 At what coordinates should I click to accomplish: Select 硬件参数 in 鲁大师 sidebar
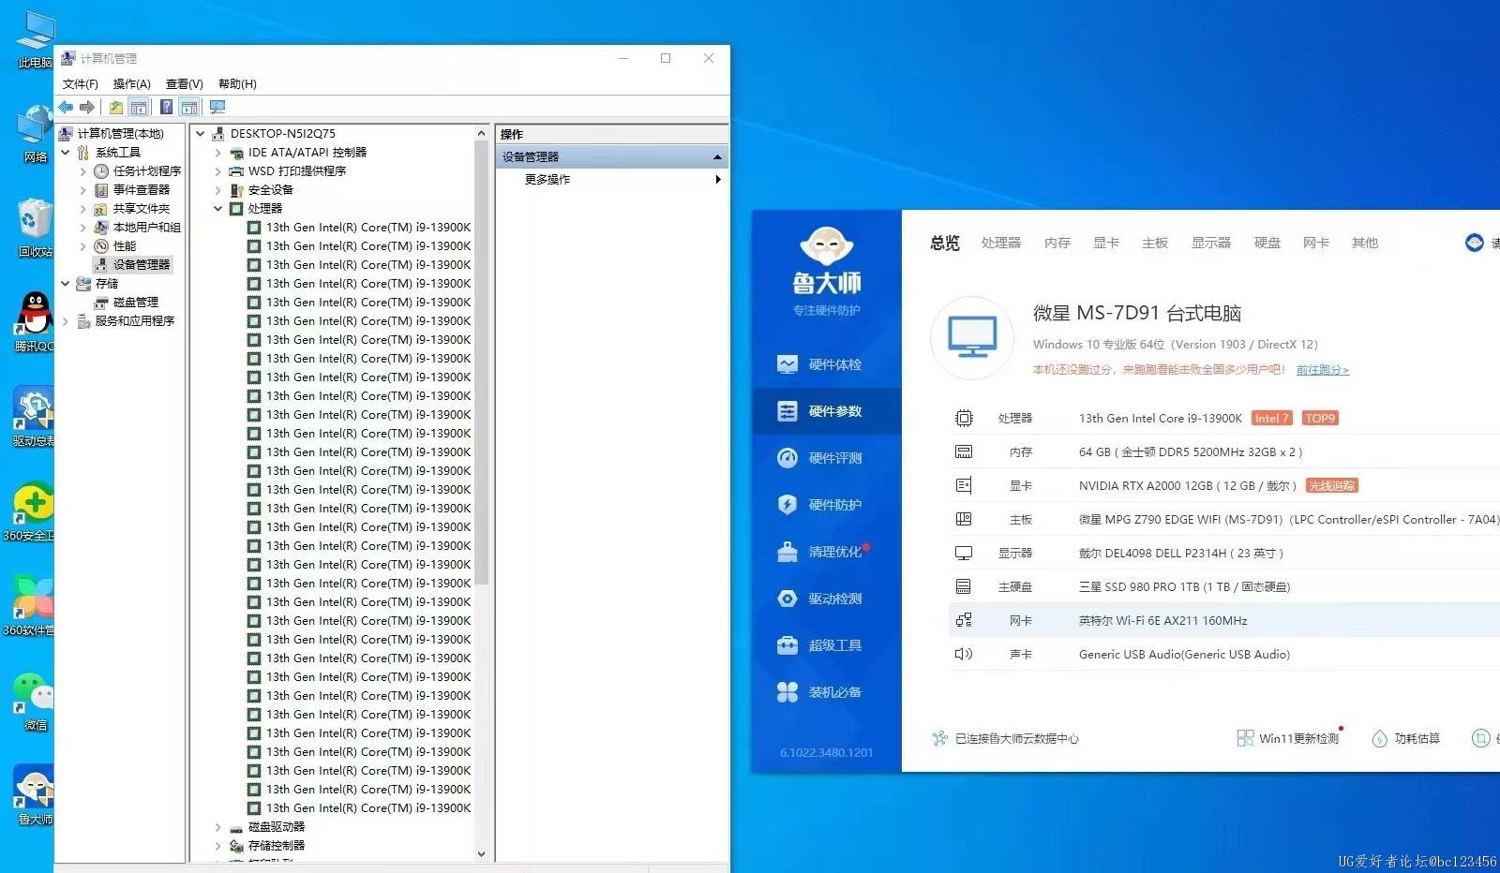(826, 411)
